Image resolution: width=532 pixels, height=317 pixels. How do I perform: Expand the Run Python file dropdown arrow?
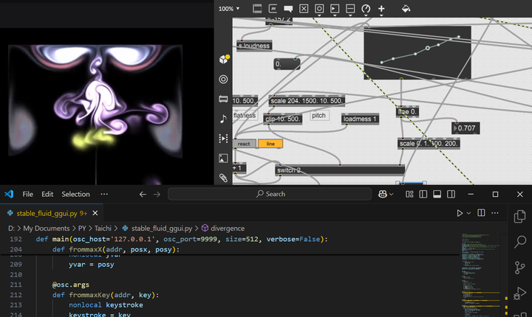pos(468,213)
